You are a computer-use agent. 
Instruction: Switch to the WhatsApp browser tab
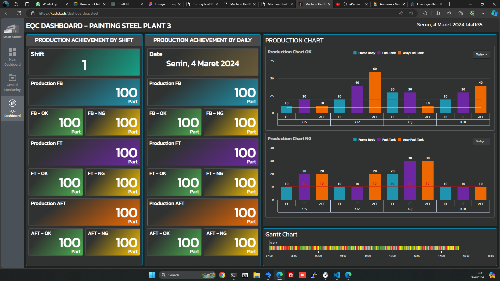(x=50, y=4)
